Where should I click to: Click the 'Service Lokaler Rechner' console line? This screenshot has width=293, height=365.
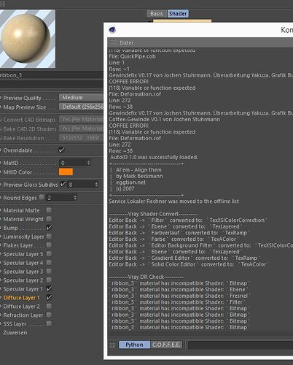(174, 201)
